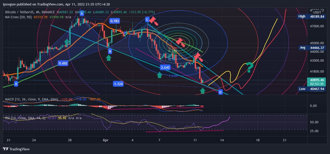This screenshot has height=154, width=330.
Task: Click the 1.618 Fibonacci level text
Action: click(x=173, y=76)
